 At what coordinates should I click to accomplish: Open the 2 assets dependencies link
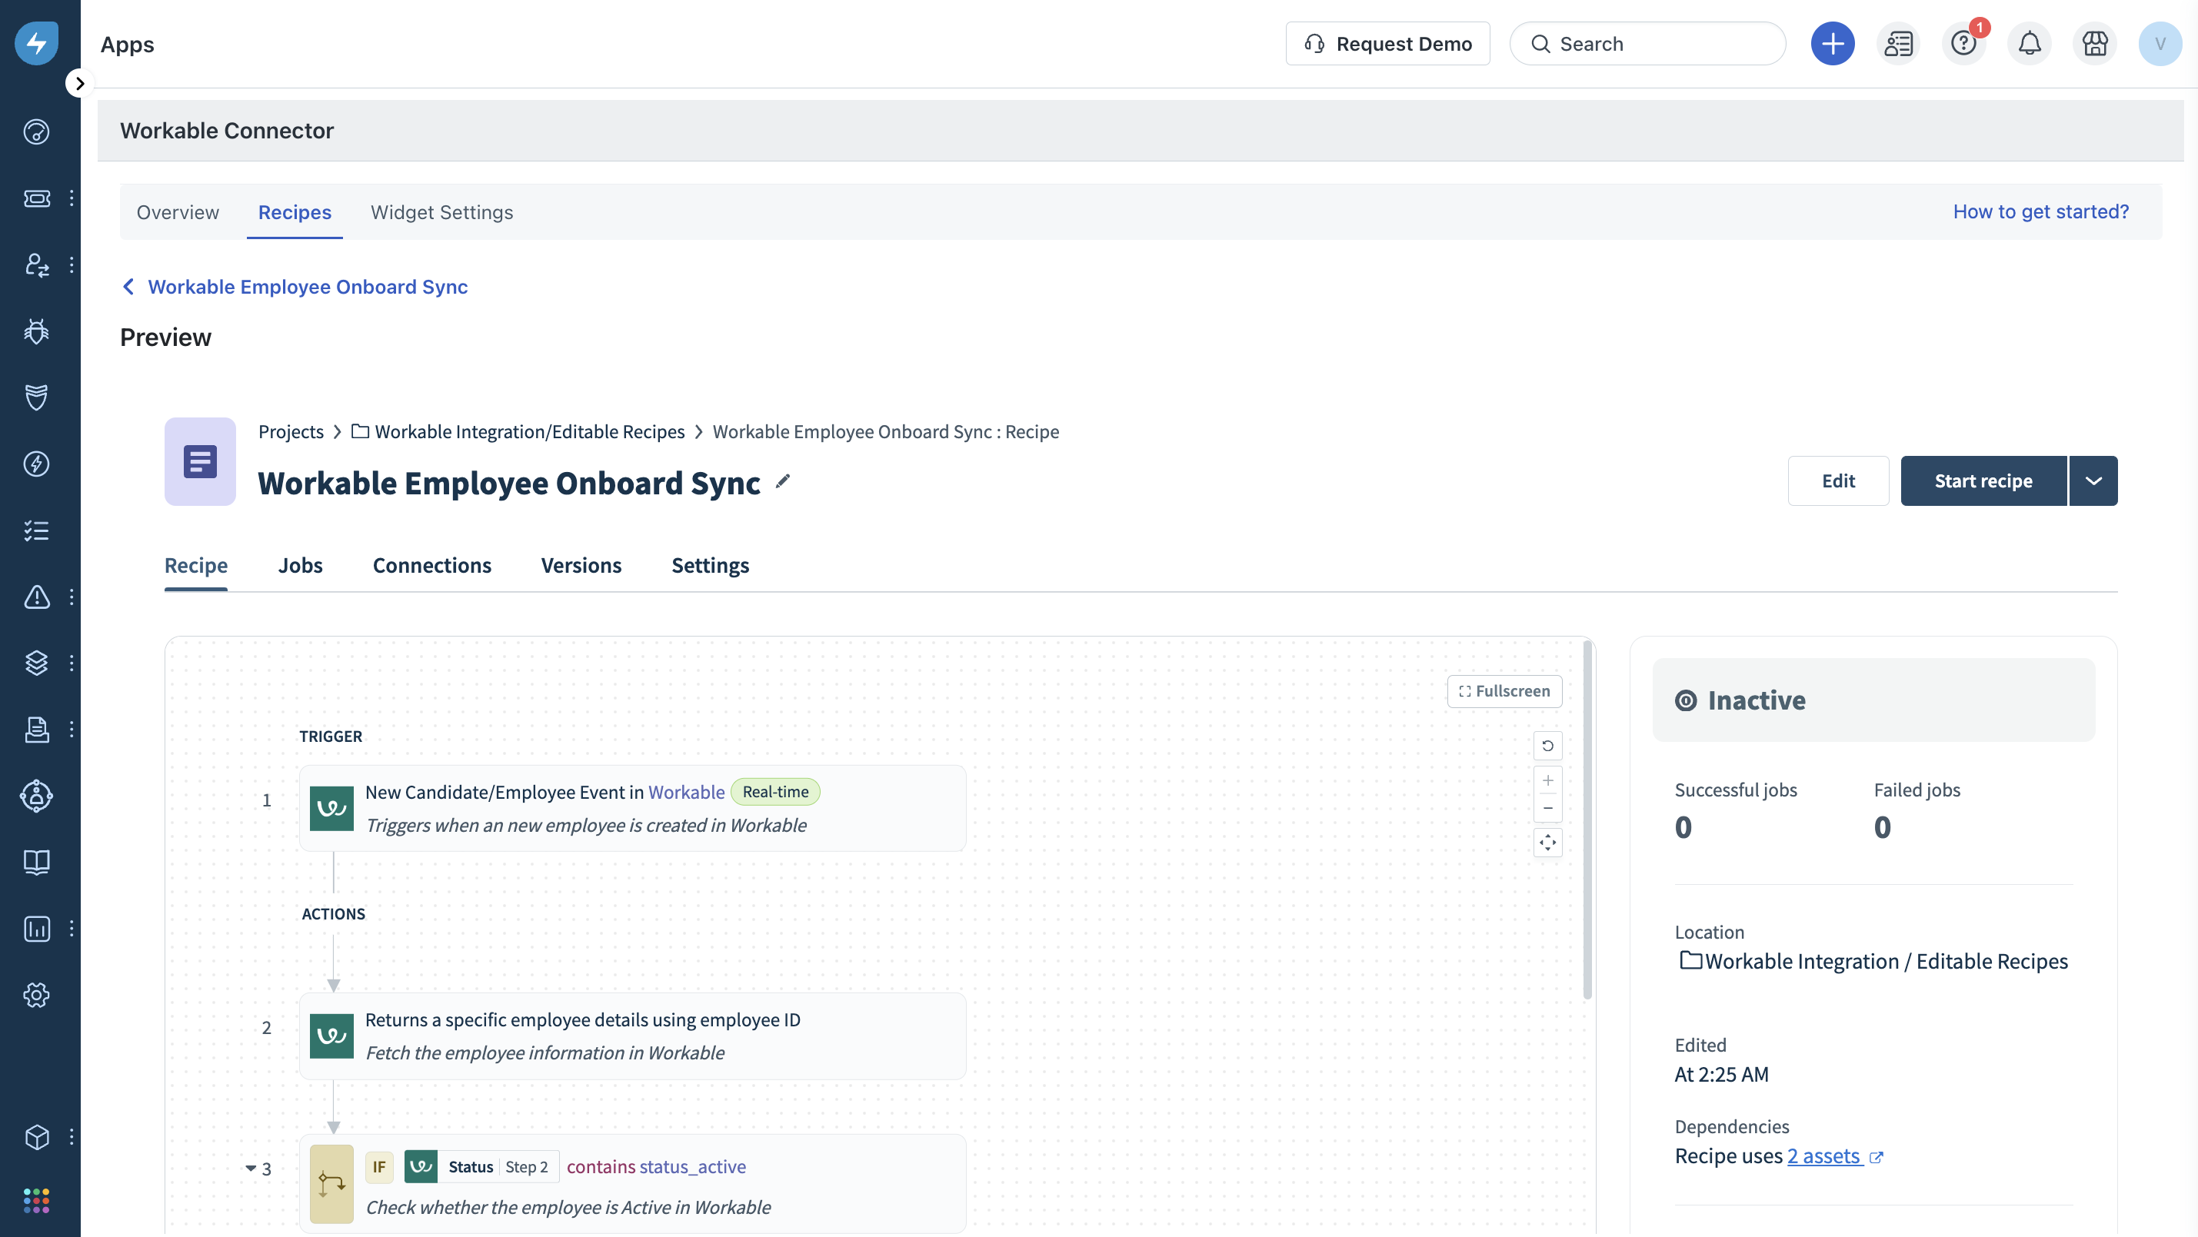(1825, 1156)
